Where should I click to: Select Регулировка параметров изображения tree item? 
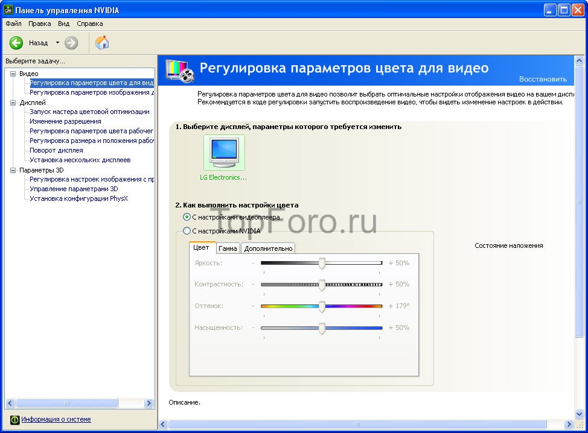click(x=92, y=92)
